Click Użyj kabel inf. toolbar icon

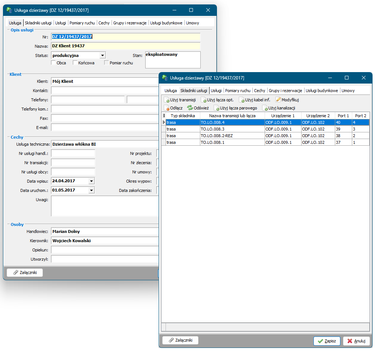pos(241,100)
